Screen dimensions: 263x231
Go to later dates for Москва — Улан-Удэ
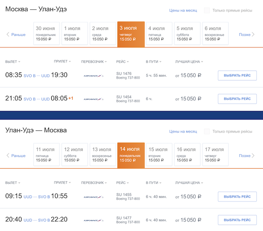point(247,34)
